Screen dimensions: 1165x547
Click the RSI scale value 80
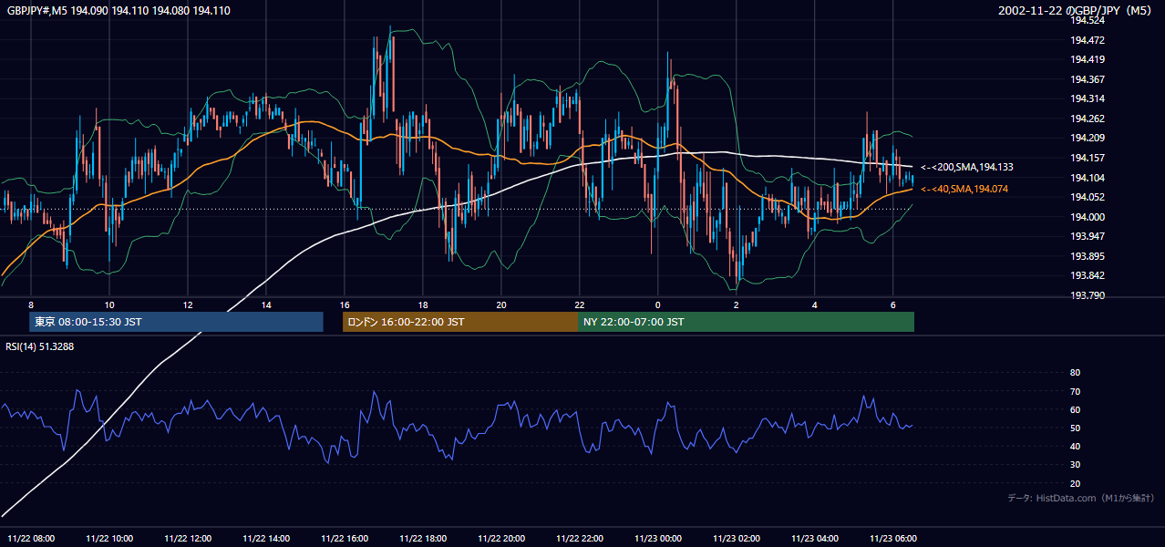coord(1076,373)
